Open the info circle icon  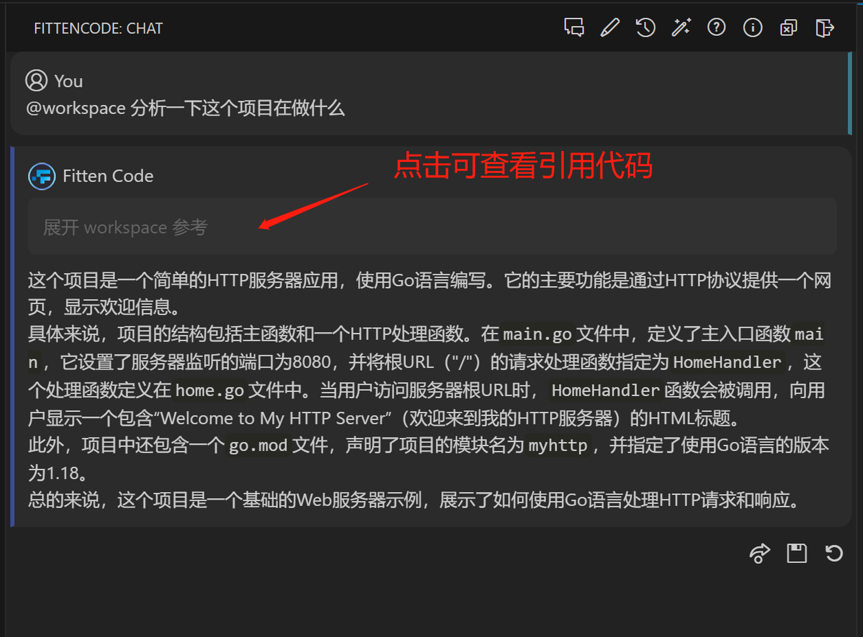point(753,28)
